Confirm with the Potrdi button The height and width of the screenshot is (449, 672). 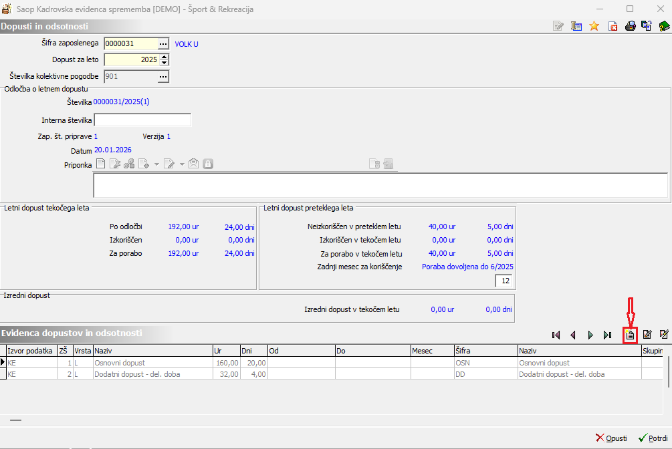[x=653, y=438]
